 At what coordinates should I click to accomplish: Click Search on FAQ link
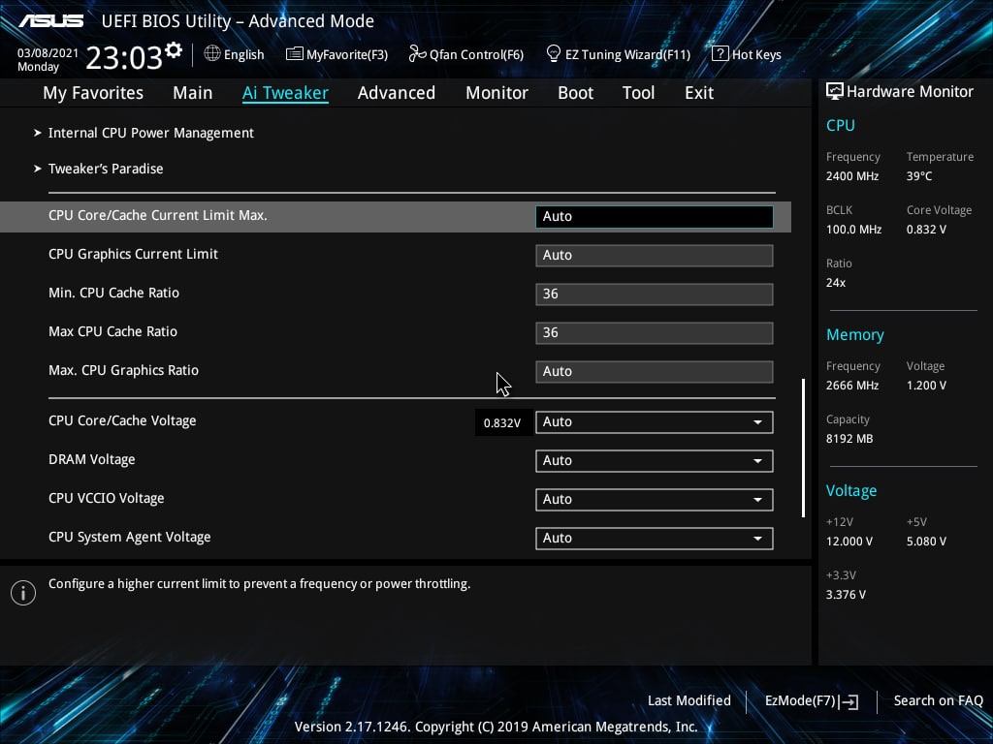938,700
